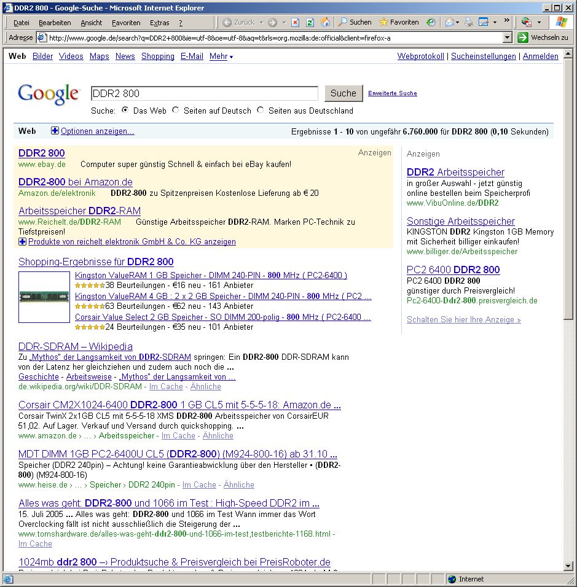The height and width of the screenshot is (587, 577).
Task: Click the Stop loading toolbar icon
Action: [295, 23]
